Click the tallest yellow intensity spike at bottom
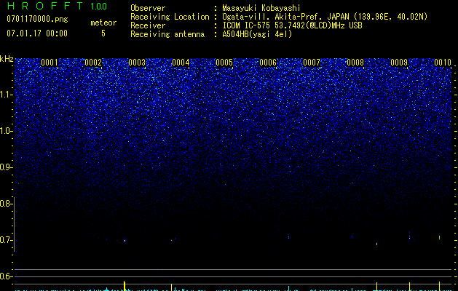This screenshot has height=291, width=458. coord(125,285)
